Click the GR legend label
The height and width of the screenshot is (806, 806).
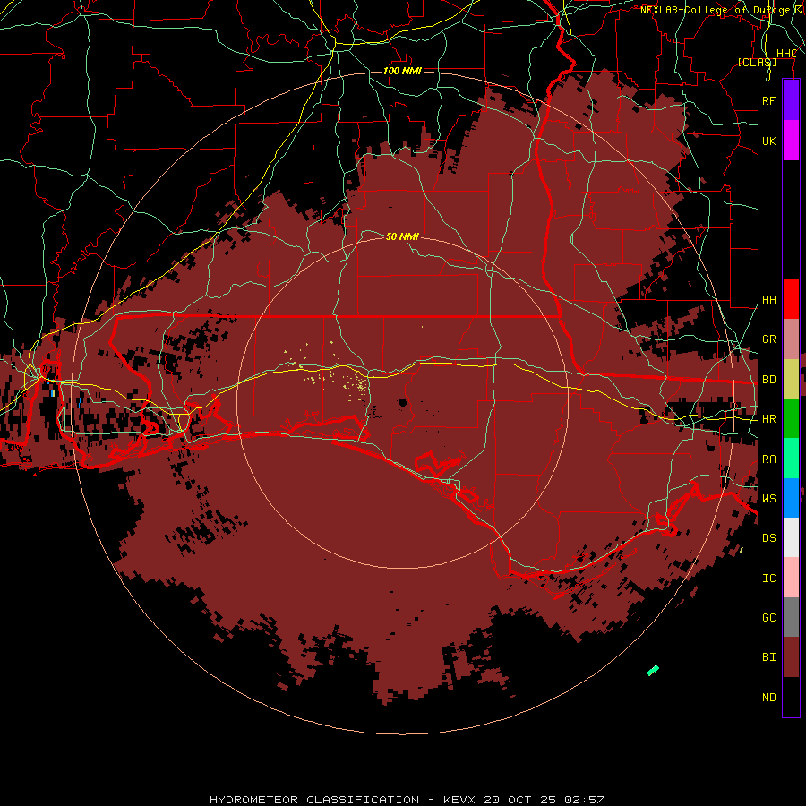768,339
